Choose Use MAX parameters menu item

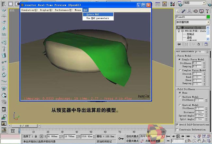(98, 18)
